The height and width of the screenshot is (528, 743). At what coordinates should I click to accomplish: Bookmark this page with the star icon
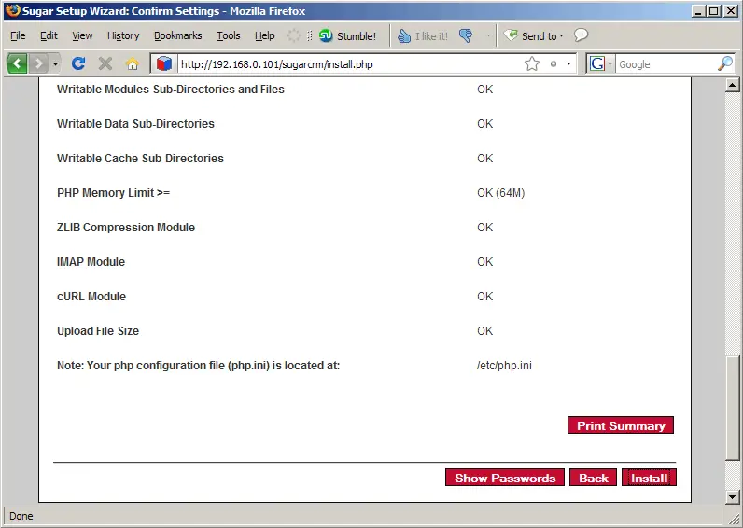[532, 63]
